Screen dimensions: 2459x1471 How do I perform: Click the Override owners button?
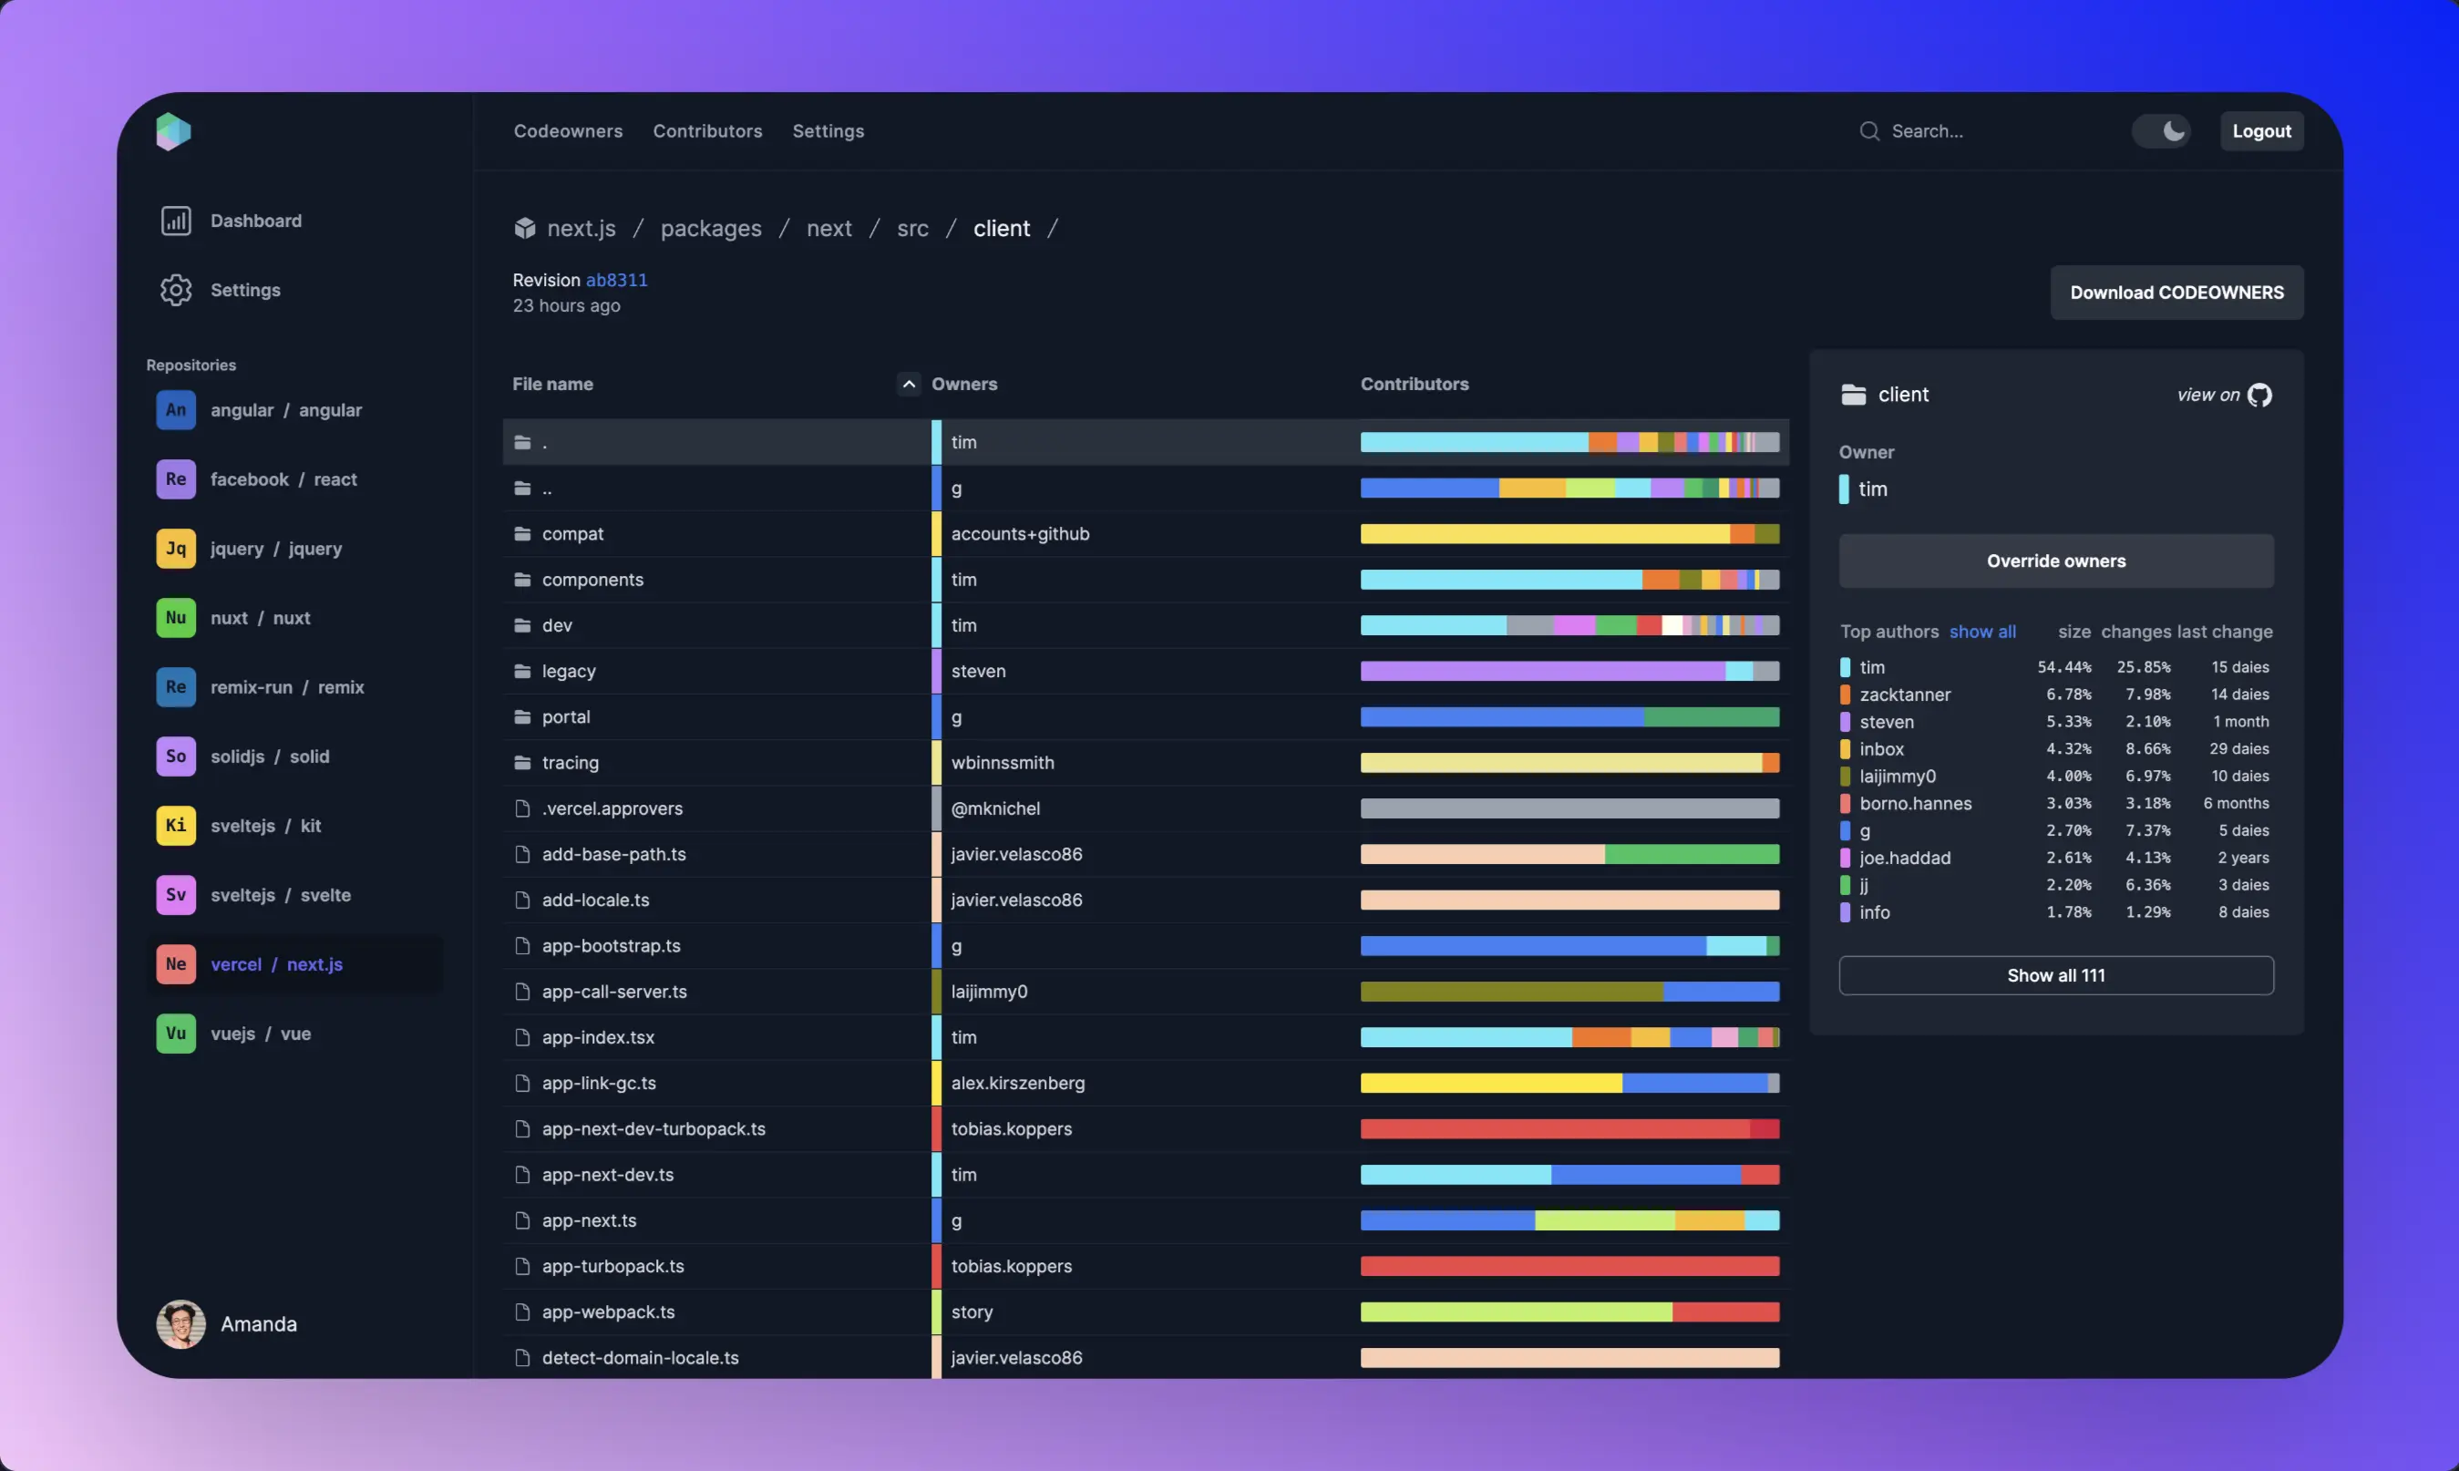2055,561
